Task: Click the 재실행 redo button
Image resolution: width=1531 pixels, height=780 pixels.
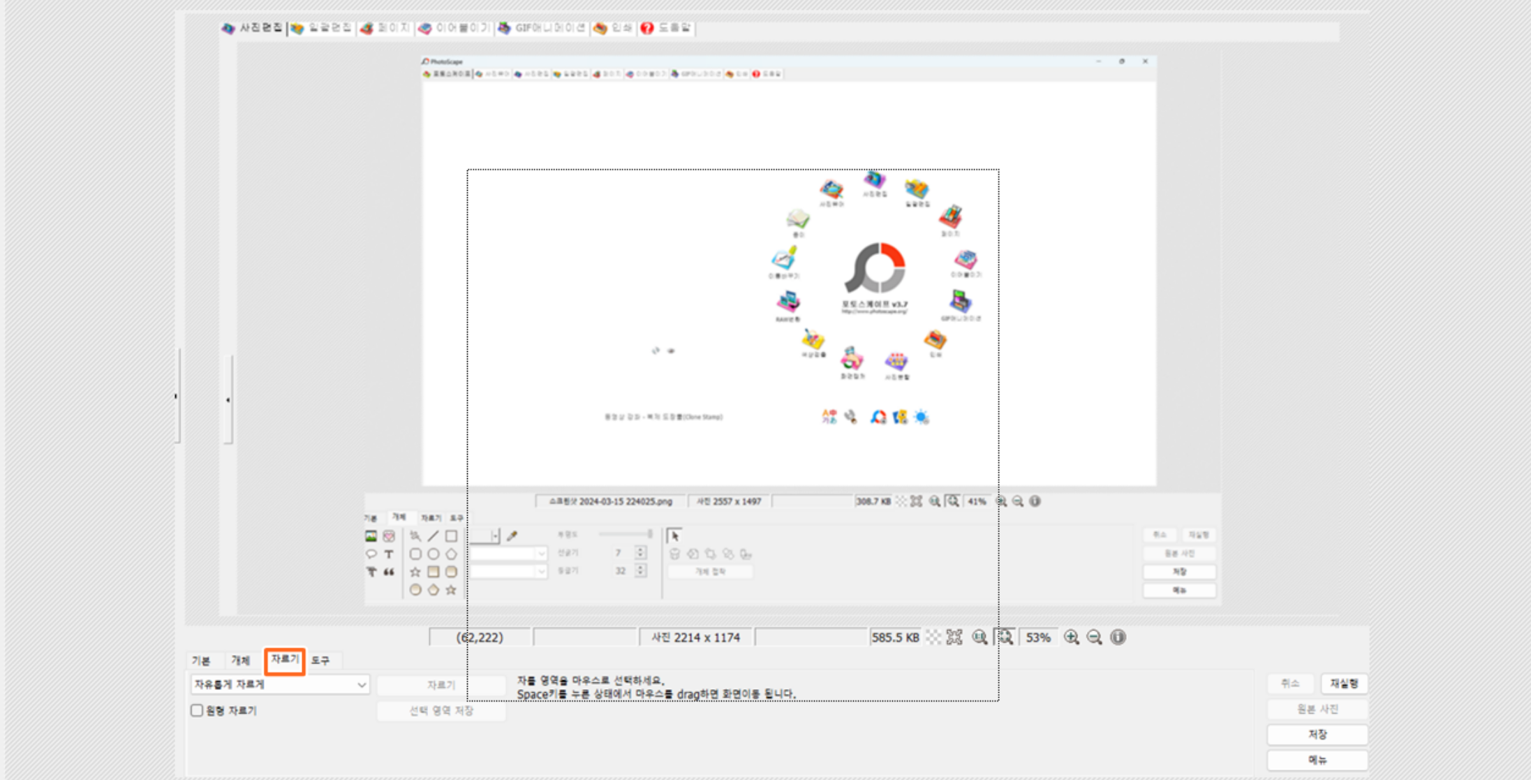Action: pyautogui.click(x=1344, y=684)
